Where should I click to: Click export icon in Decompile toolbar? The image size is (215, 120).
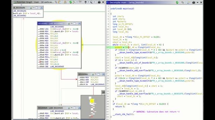coord(188,2)
